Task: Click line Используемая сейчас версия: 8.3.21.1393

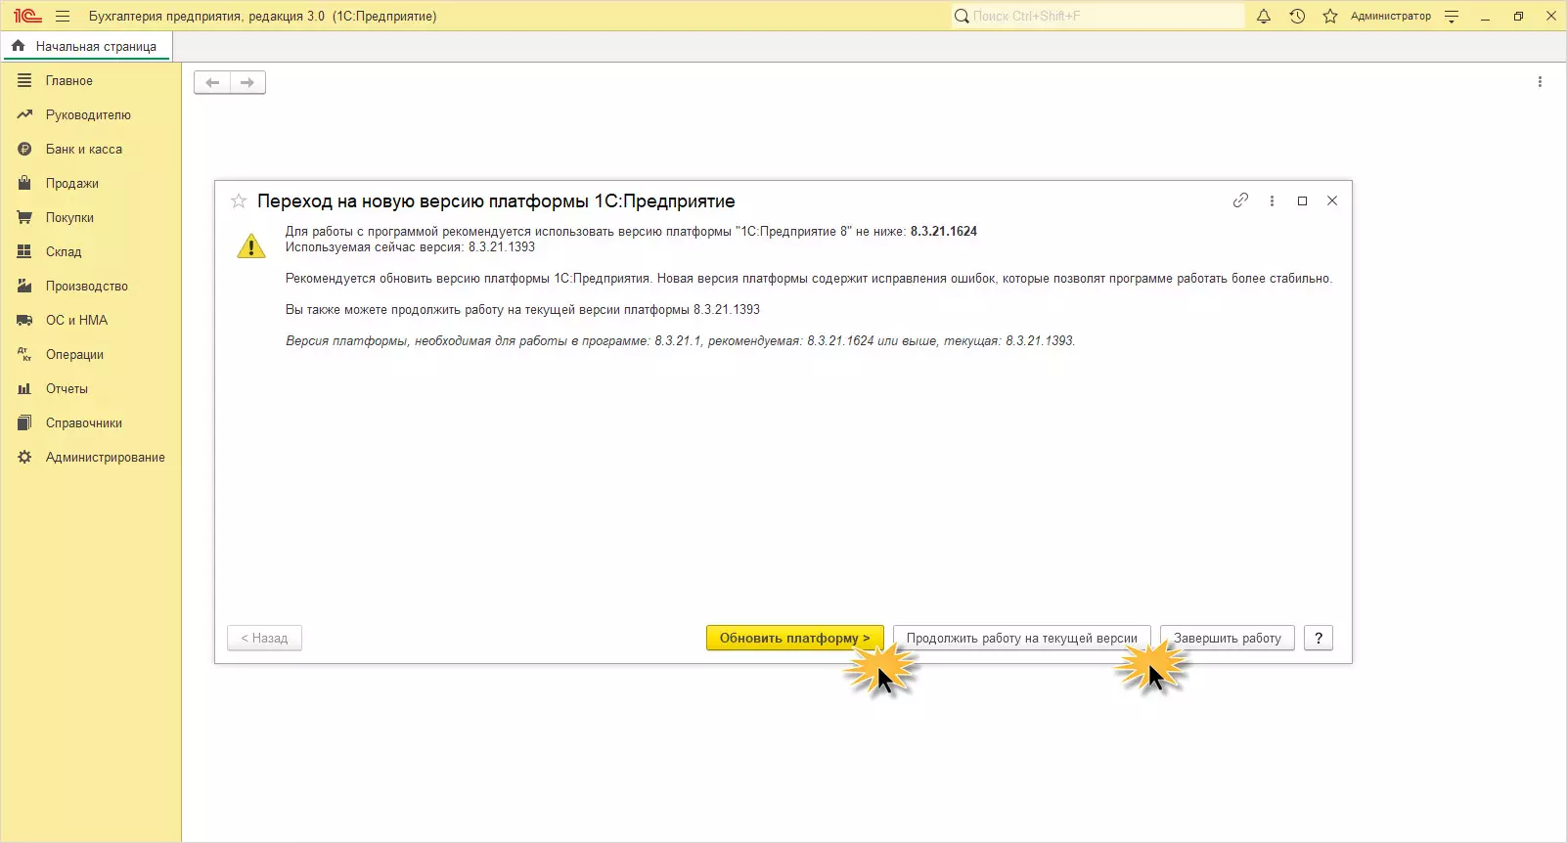Action: coord(411,247)
